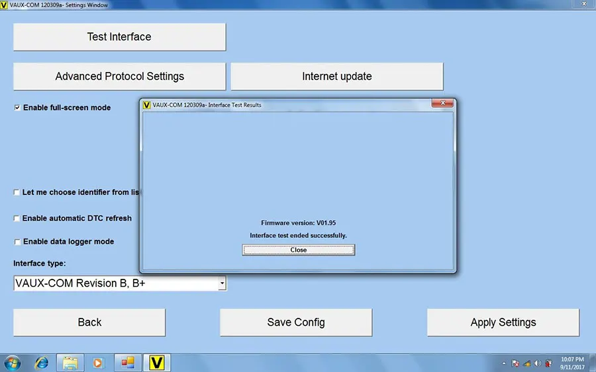Close Settings Window via title bar X
The height and width of the screenshot is (372, 596).
click(x=584, y=4)
